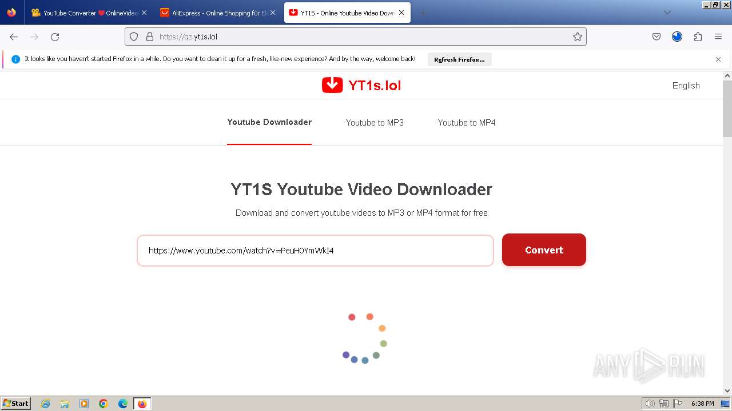This screenshot has width=732, height=411.
Task: Open clock showing 6:38 PM
Action: point(702,404)
